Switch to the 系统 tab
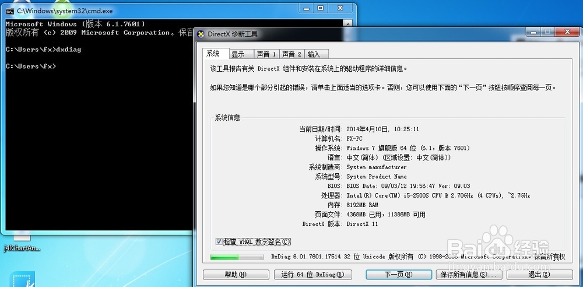This screenshot has width=583, height=287. click(213, 54)
